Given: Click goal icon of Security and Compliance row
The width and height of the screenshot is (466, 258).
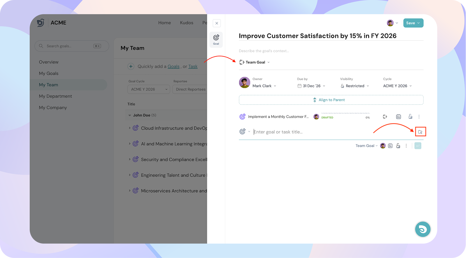Looking at the screenshot, I should (x=135, y=159).
